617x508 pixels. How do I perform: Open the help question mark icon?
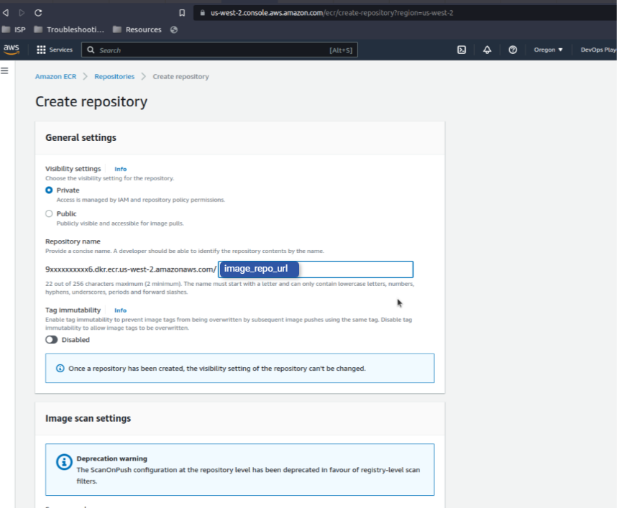pos(512,50)
